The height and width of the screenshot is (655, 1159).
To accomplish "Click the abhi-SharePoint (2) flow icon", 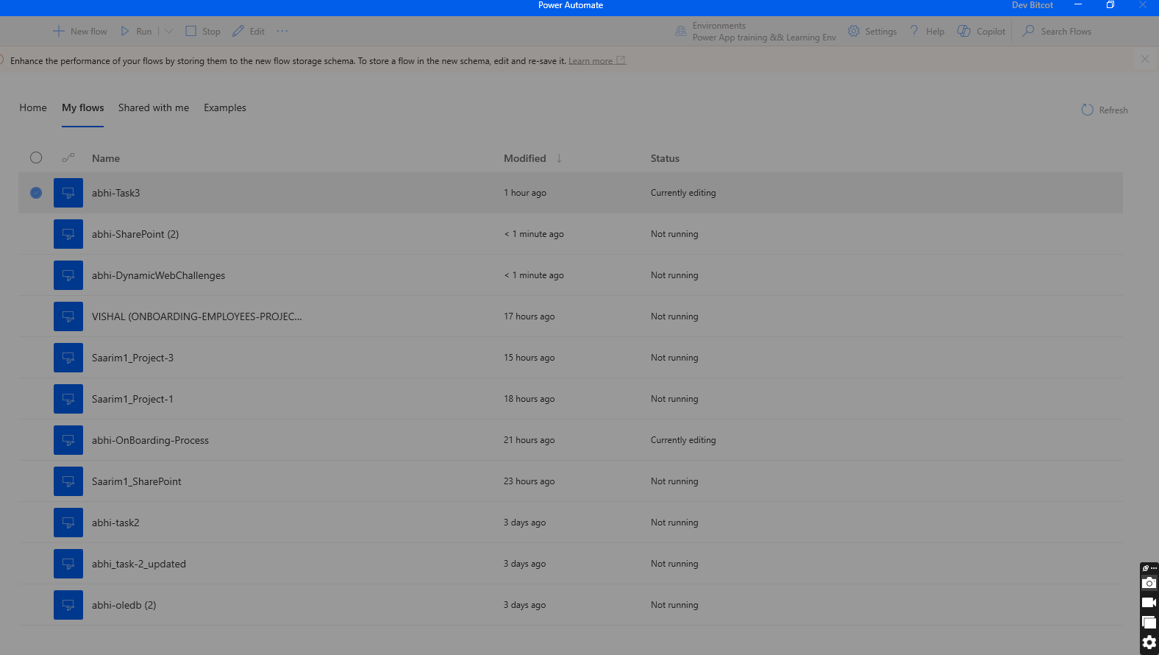I will click(68, 234).
